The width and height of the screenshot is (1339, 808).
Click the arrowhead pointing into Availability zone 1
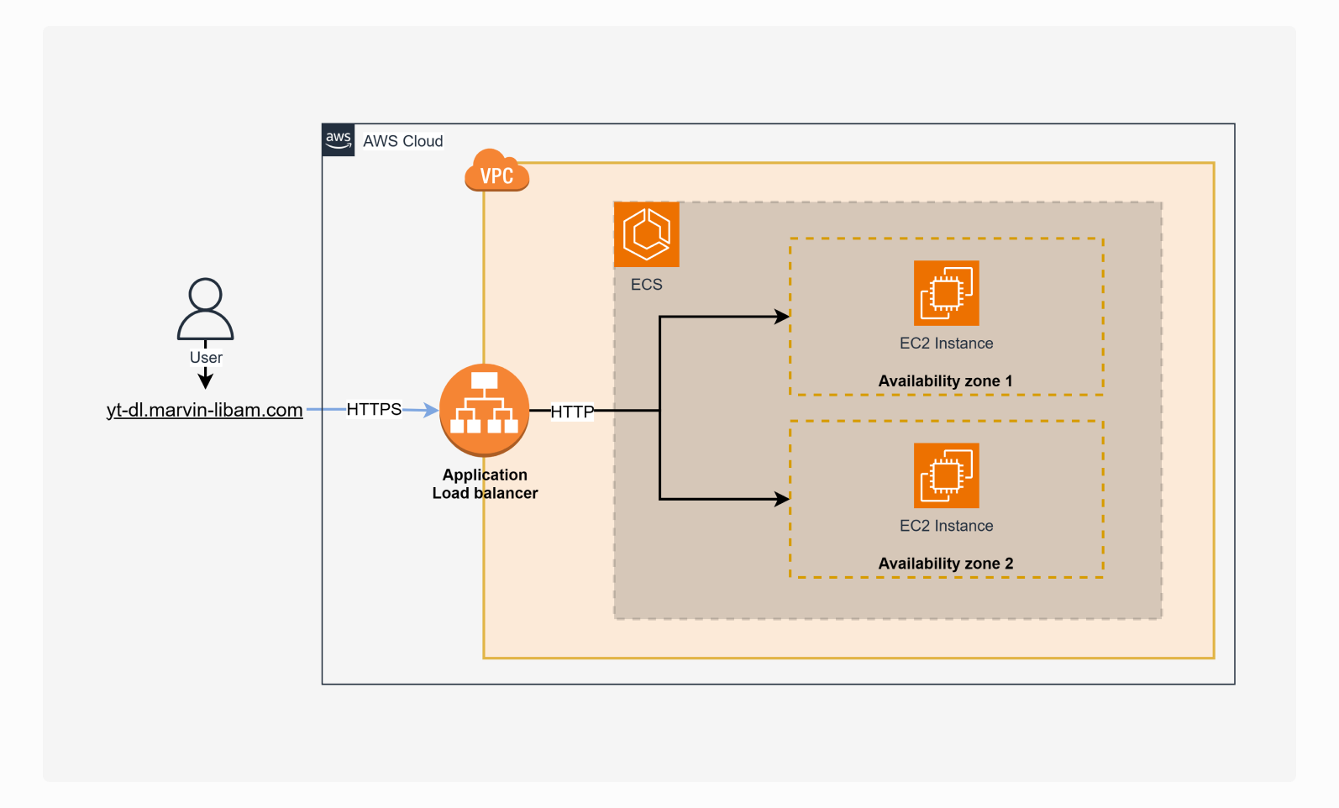click(x=782, y=317)
